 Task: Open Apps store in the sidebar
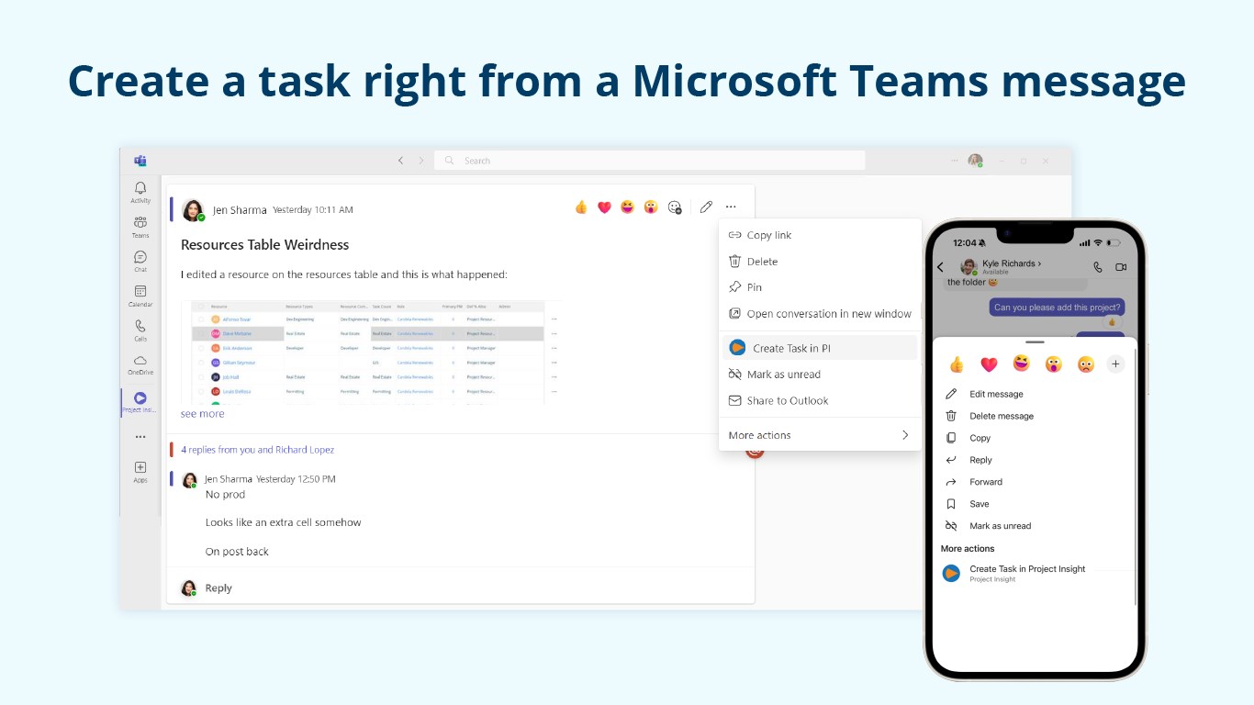tap(140, 472)
